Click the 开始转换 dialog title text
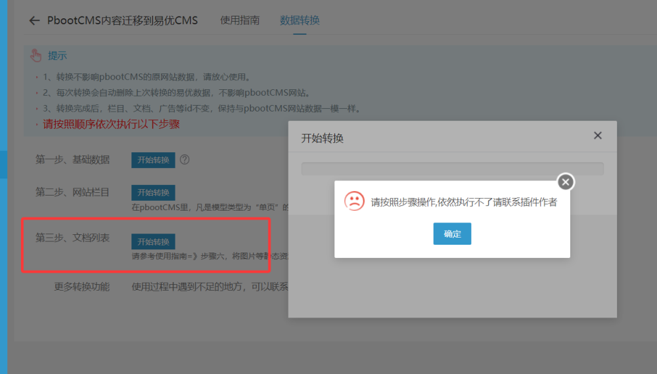 [x=322, y=138]
